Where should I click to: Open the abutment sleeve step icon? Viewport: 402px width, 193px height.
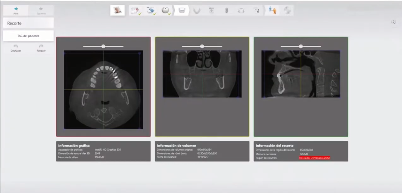(241, 10)
